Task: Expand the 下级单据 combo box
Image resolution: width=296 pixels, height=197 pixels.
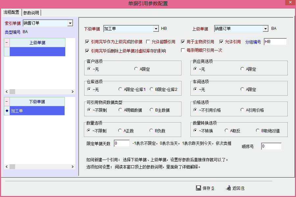Action: (156, 29)
